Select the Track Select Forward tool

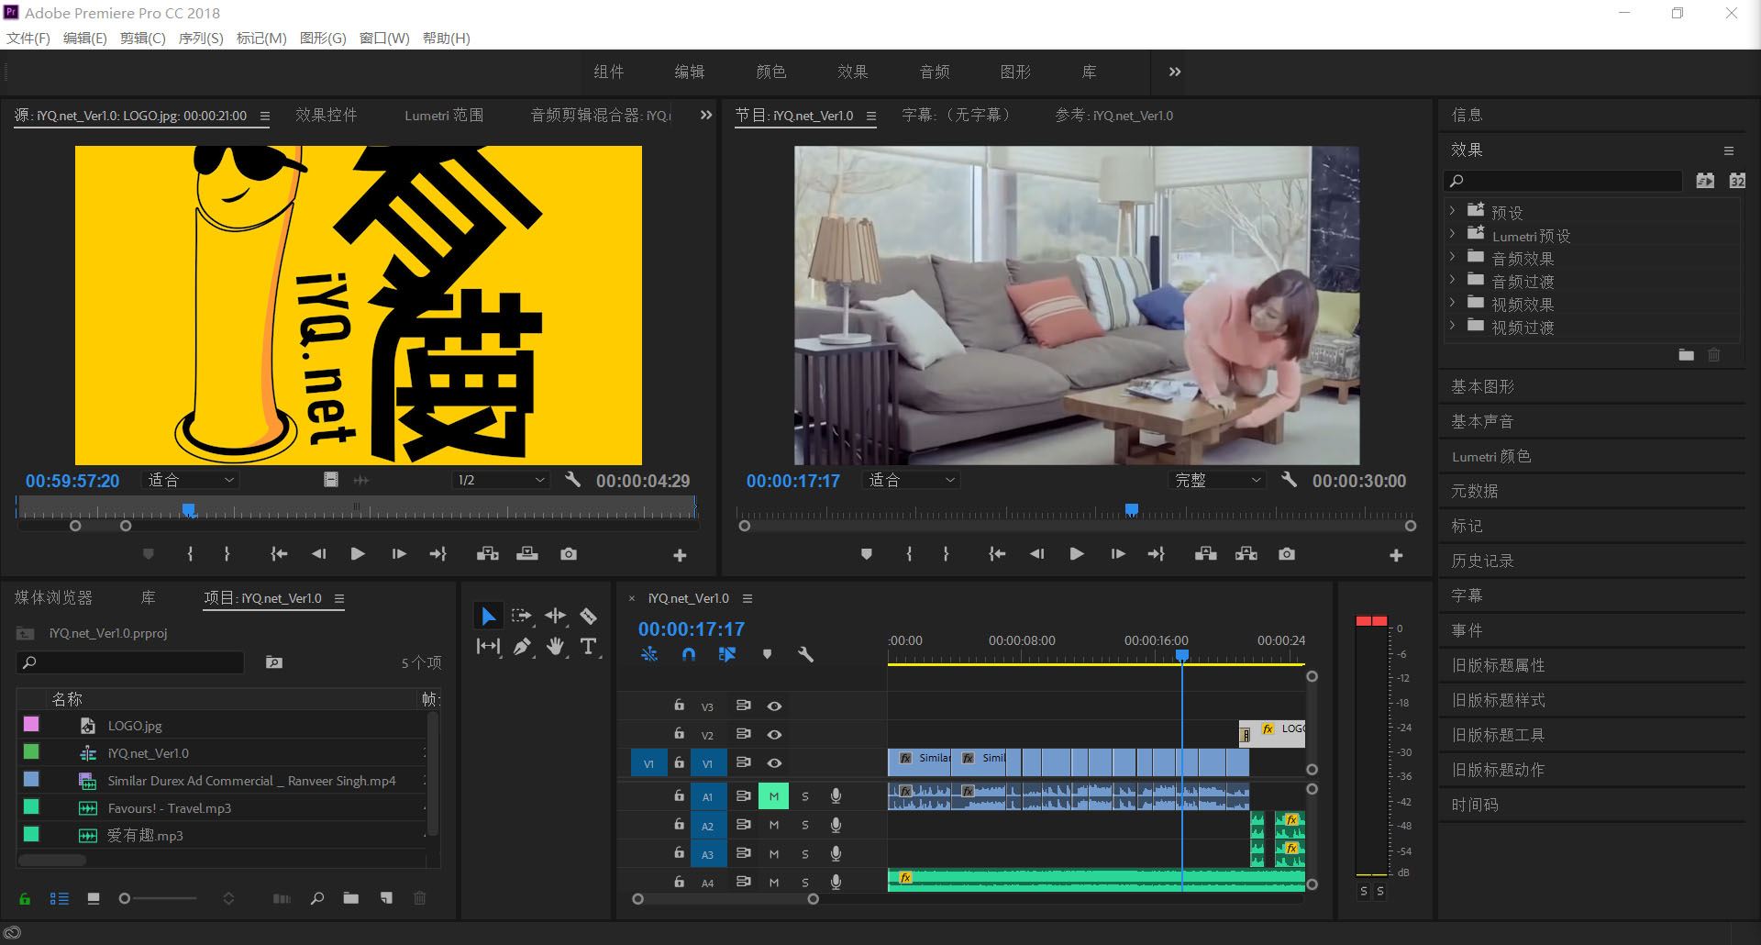522,617
